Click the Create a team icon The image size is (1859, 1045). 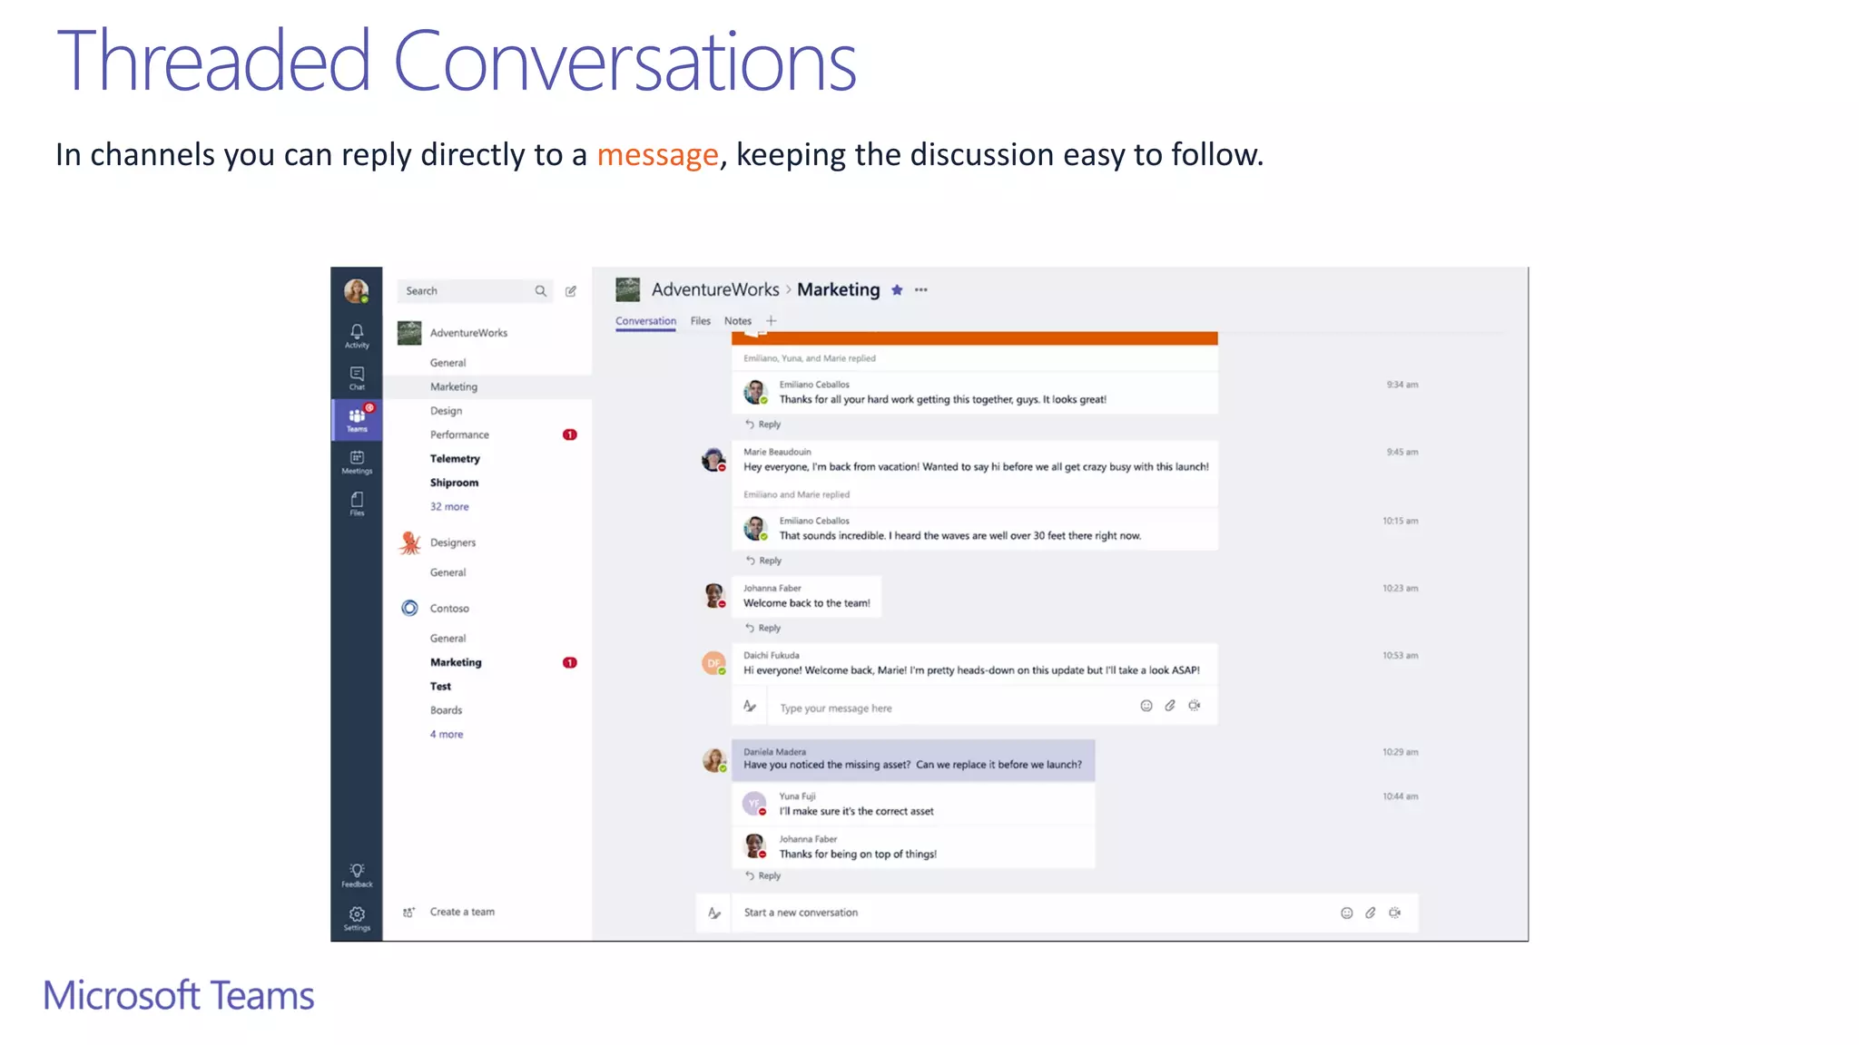pos(409,913)
